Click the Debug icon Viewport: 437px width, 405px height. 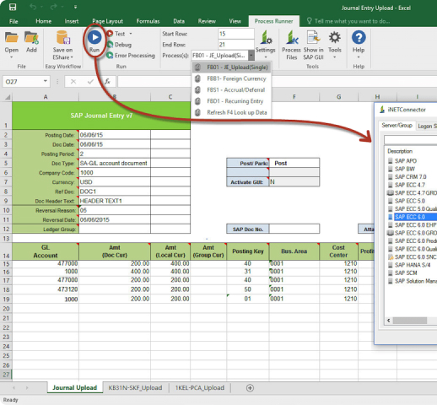[110, 45]
